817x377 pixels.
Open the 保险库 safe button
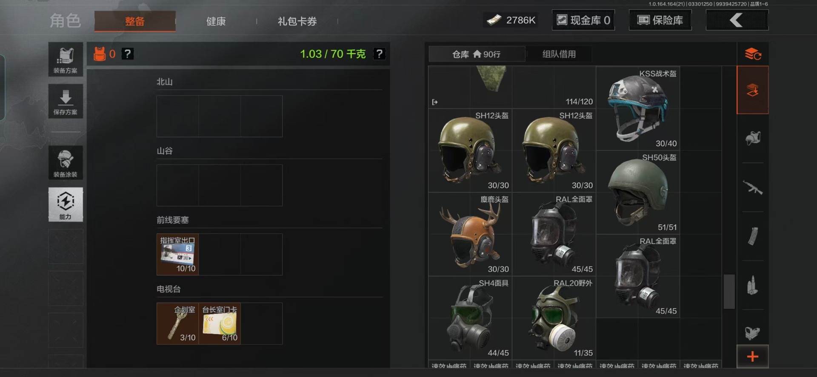660,20
